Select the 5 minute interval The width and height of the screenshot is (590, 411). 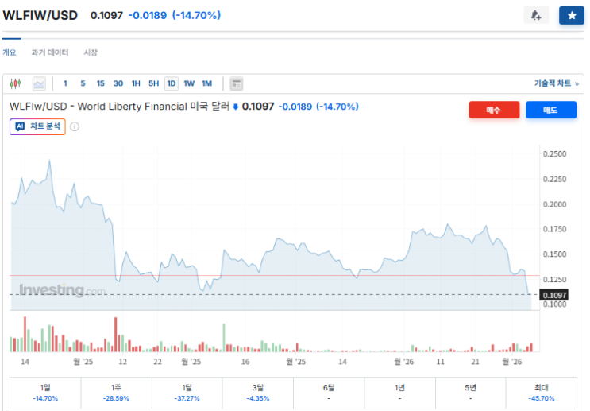tap(83, 83)
